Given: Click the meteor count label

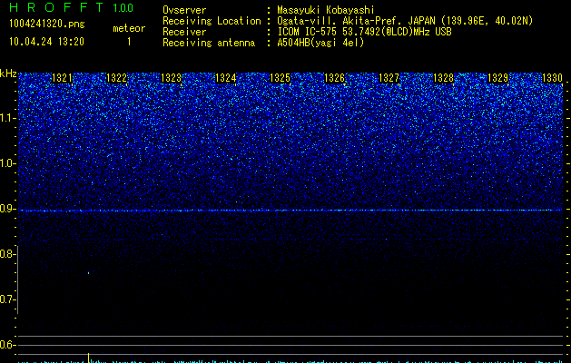Looking at the screenshot, I should 129,28.
